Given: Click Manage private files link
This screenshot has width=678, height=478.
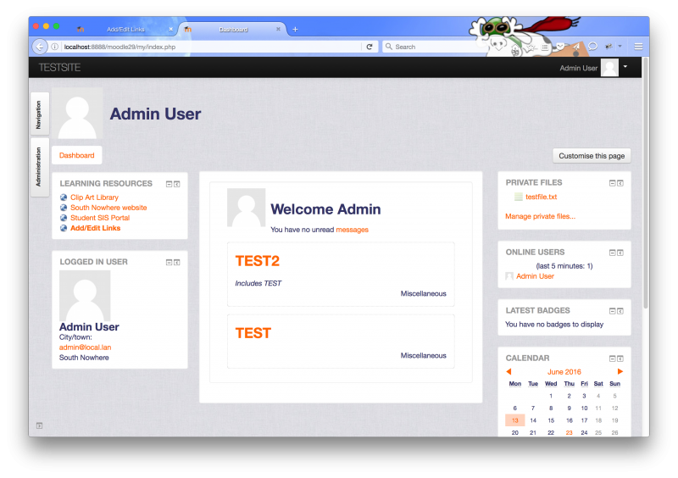Looking at the screenshot, I should [540, 216].
